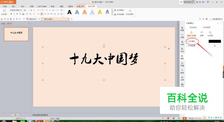Open the font name dropdown

click(22, 10)
